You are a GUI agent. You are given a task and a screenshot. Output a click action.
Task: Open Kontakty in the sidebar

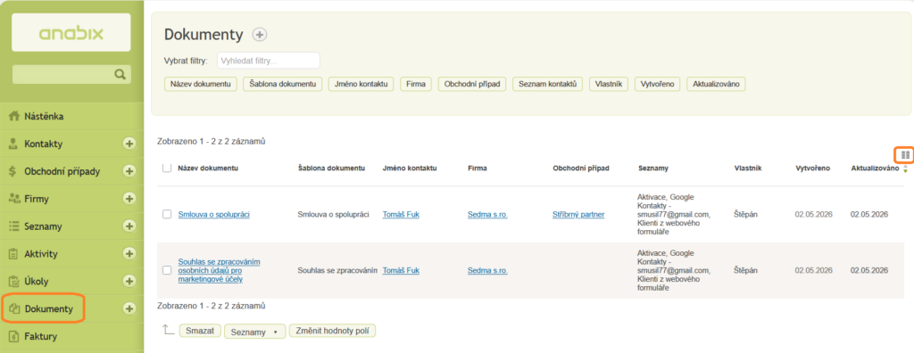pyautogui.click(x=43, y=144)
